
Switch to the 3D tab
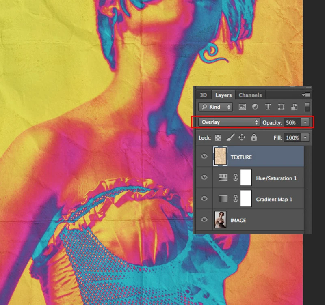(x=204, y=95)
